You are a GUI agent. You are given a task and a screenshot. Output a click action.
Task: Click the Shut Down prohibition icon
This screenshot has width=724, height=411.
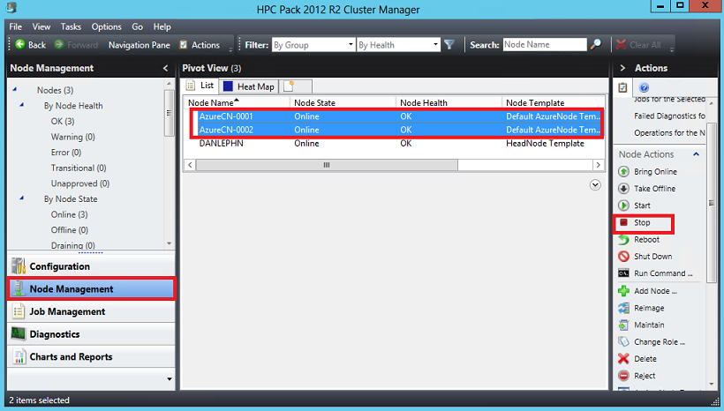click(623, 257)
